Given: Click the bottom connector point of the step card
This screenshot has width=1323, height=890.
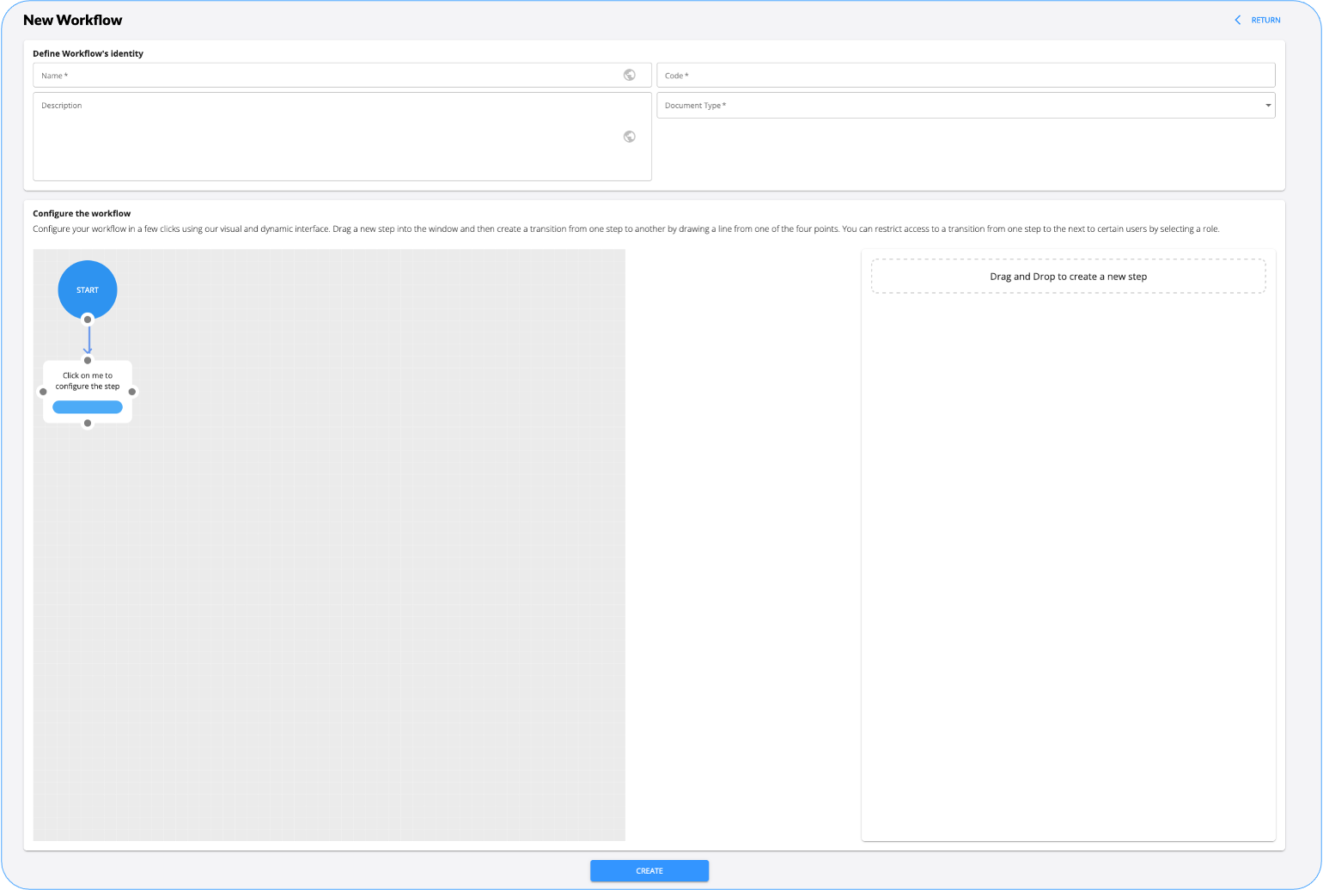Looking at the screenshot, I should click(x=88, y=424).
